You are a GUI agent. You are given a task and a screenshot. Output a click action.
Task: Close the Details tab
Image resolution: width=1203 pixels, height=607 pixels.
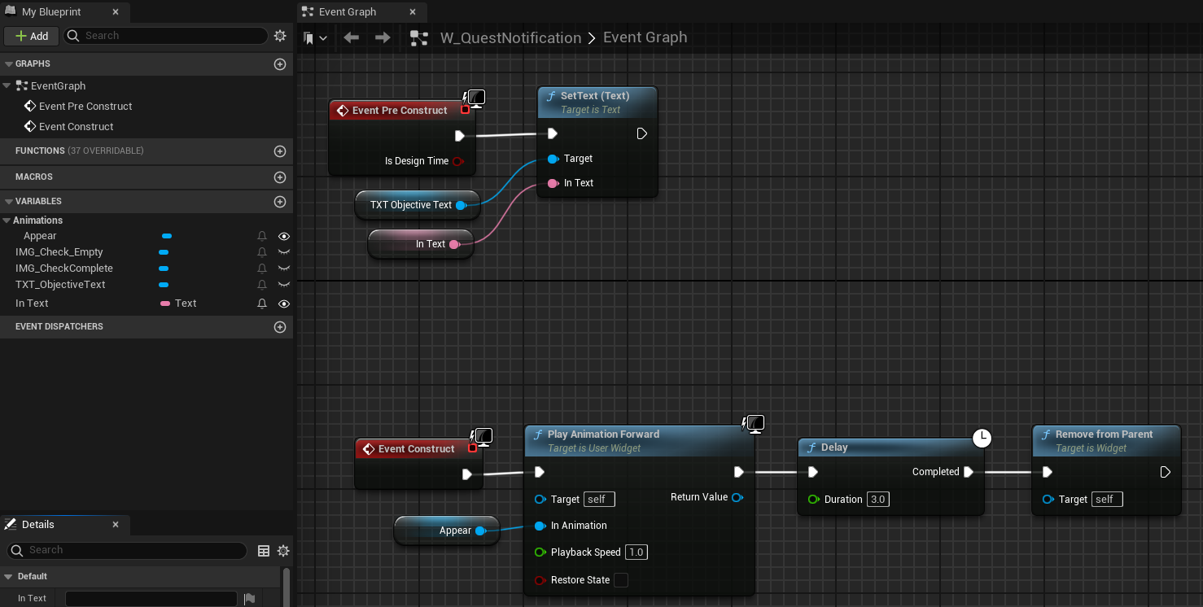tap(115, 525)
